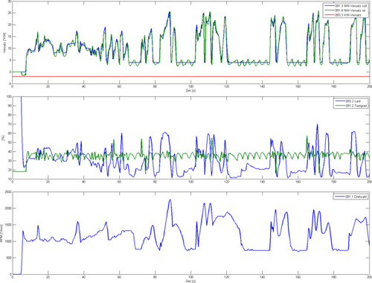This screenshot has height=283, width=372.
Task: Click y-axis tick '500' in bottom plot
Action: (x=9, y=258)
